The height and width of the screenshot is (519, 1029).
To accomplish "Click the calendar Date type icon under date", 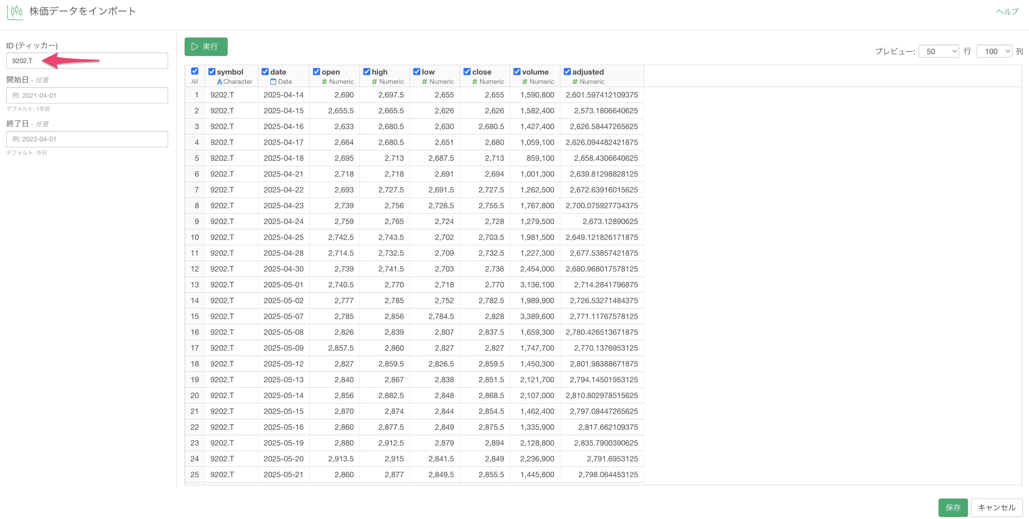I will click(273, 82).
